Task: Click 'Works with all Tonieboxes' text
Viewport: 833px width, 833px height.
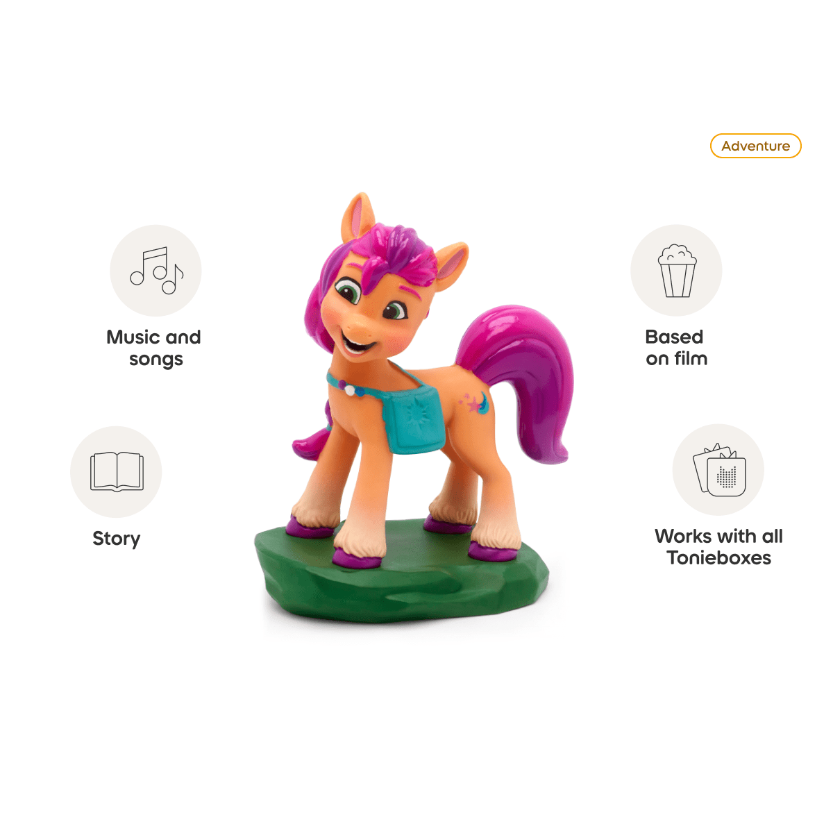Action: pyautogui.click(x=719, y=546)
